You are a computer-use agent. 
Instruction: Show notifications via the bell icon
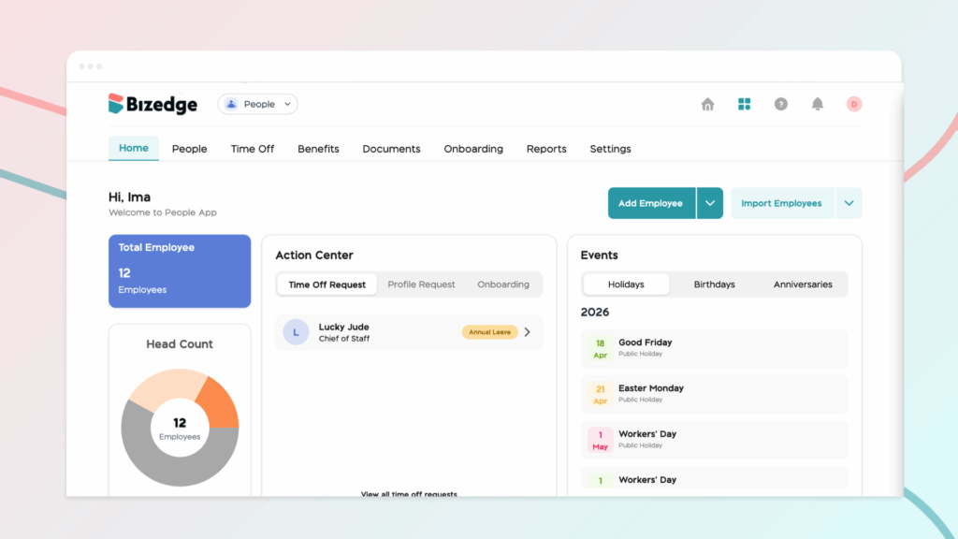tap(817, 105)
